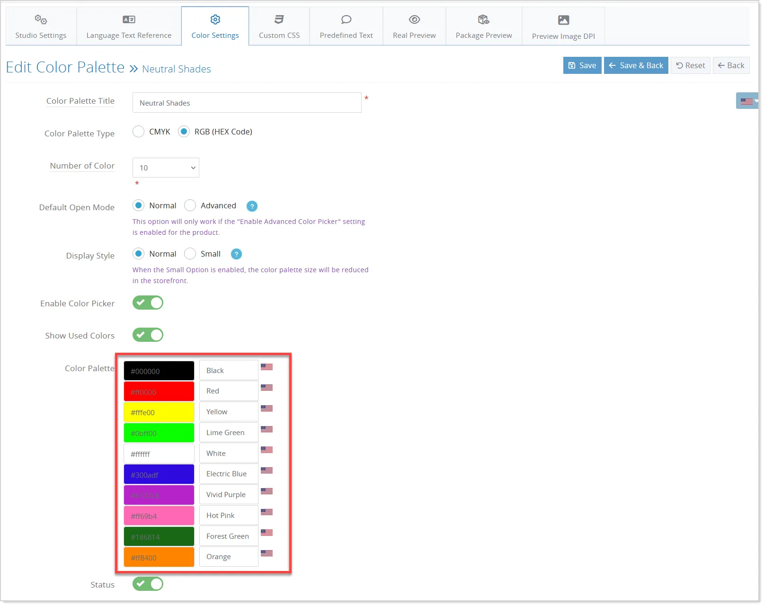Screen dimensions: 764x606
Task: Click the flag icon next to Forest Green
Action: coord(267,533)
